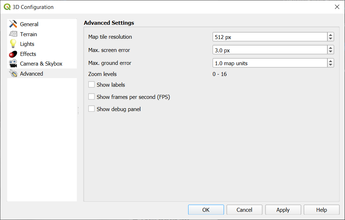This screenshot has width=345, height=220.
Task: Apply the current 3D configuration
Action: click(x=283, y=210)
